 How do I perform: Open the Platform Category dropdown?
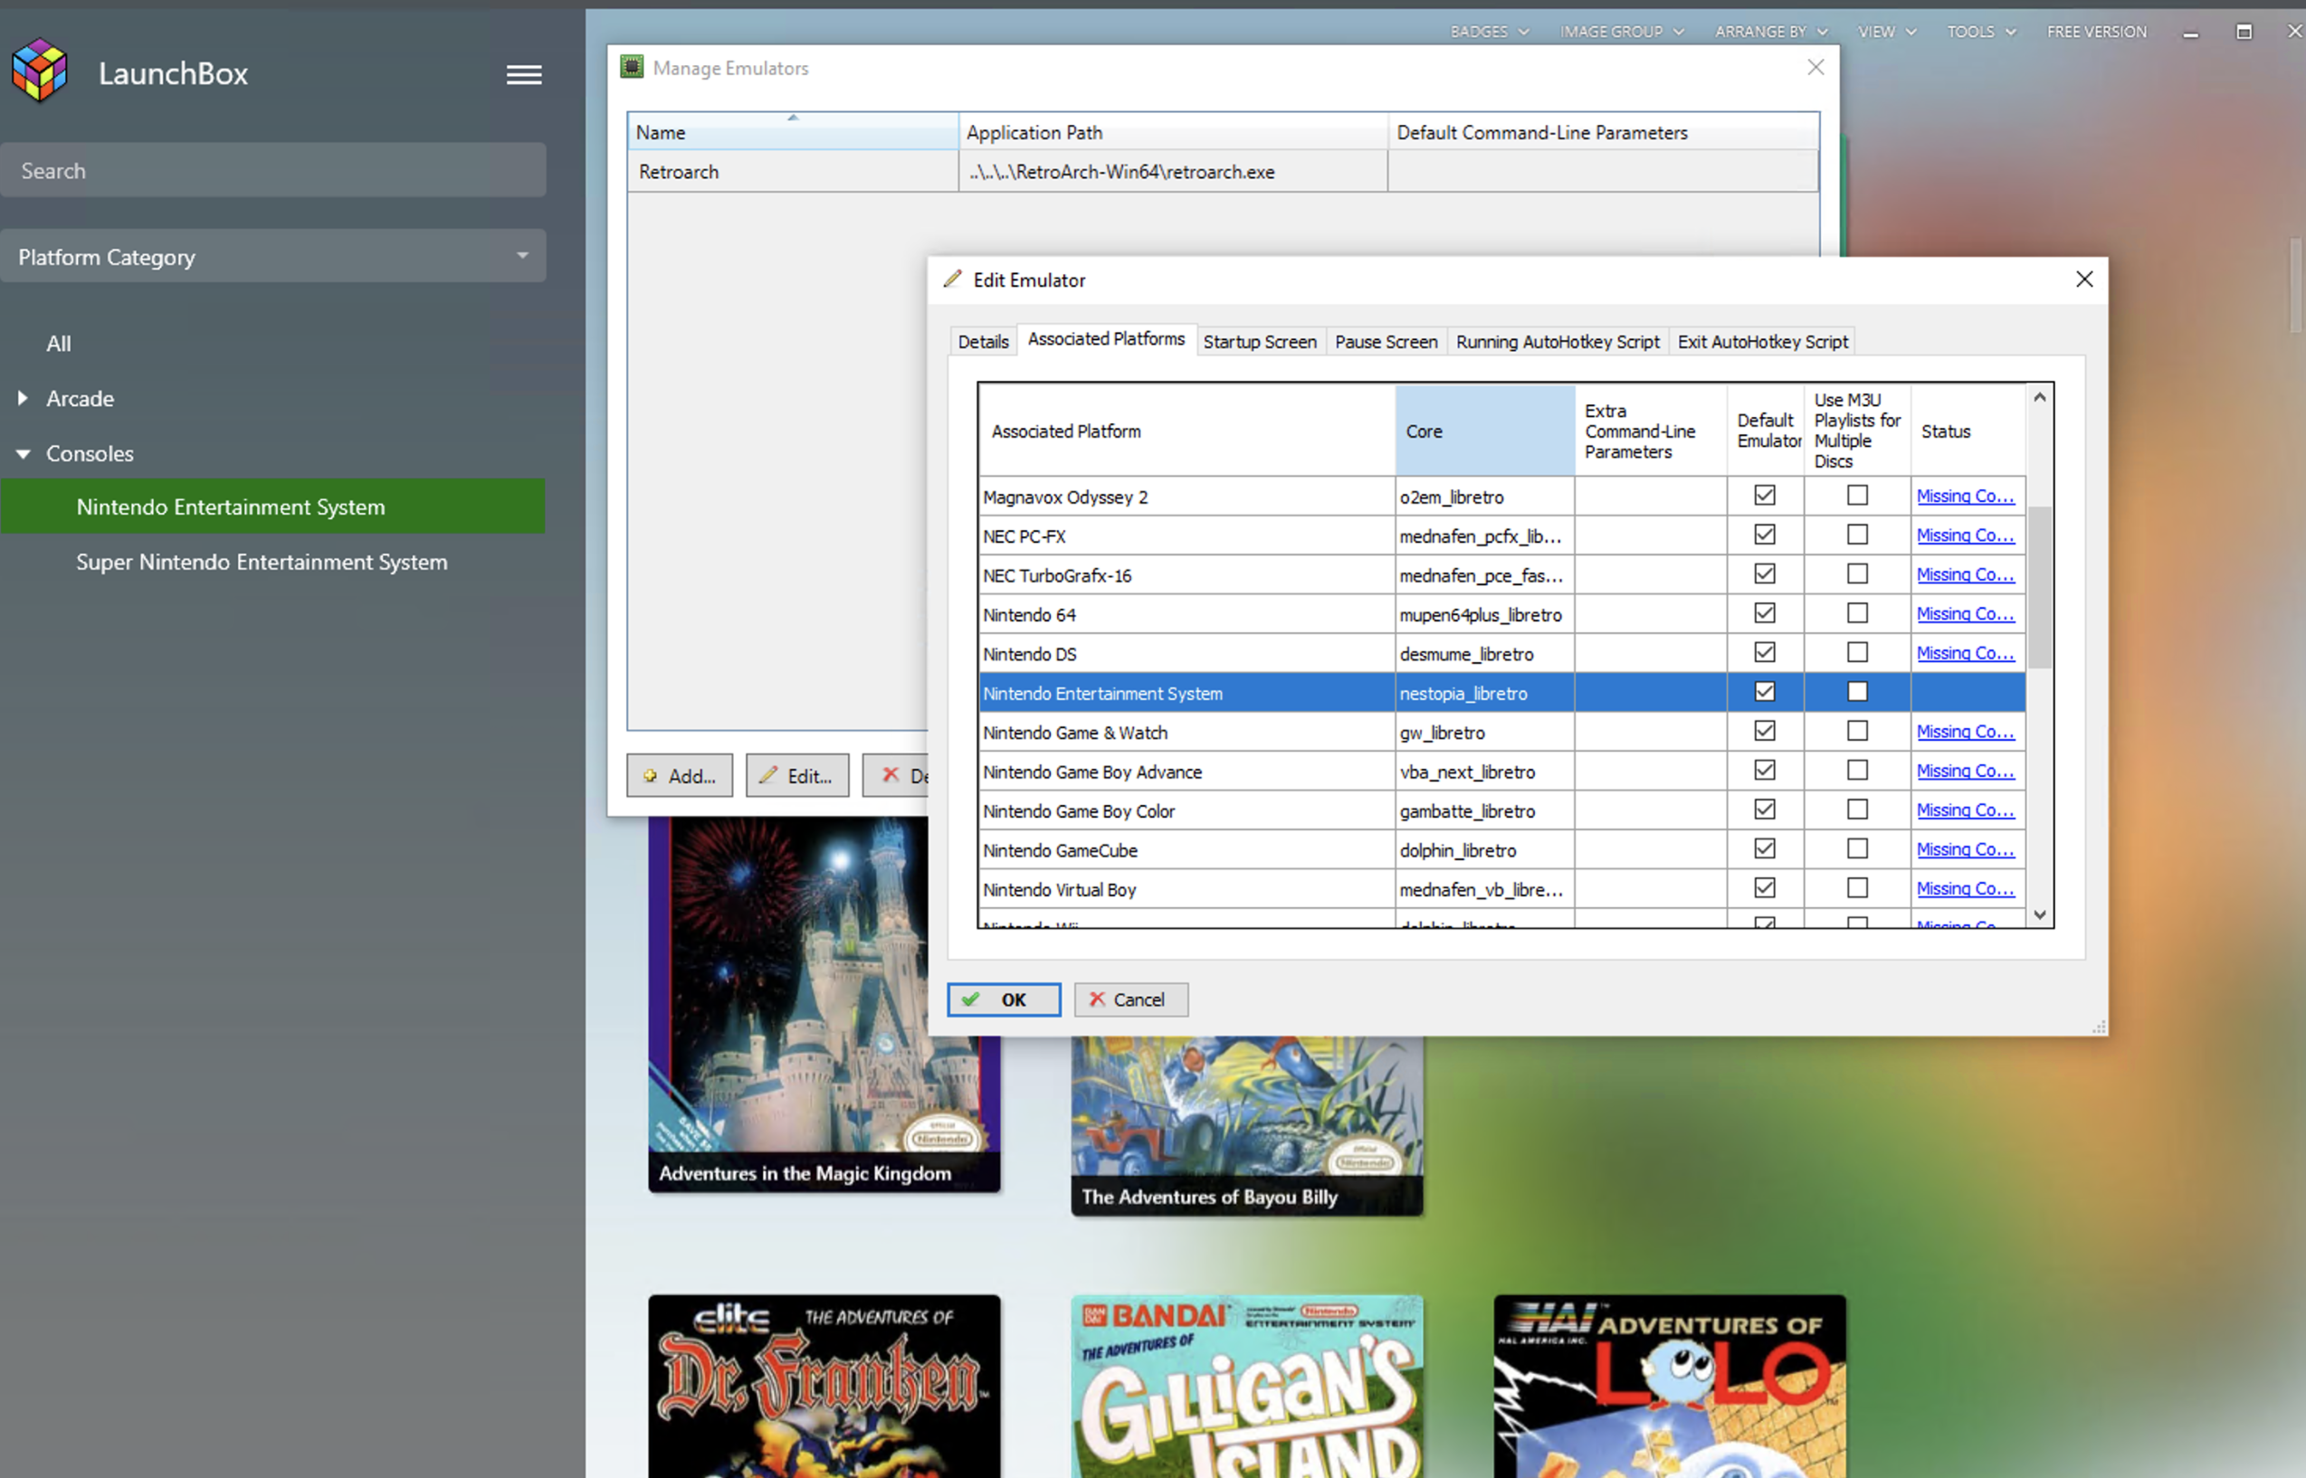[x=272, y=256]
